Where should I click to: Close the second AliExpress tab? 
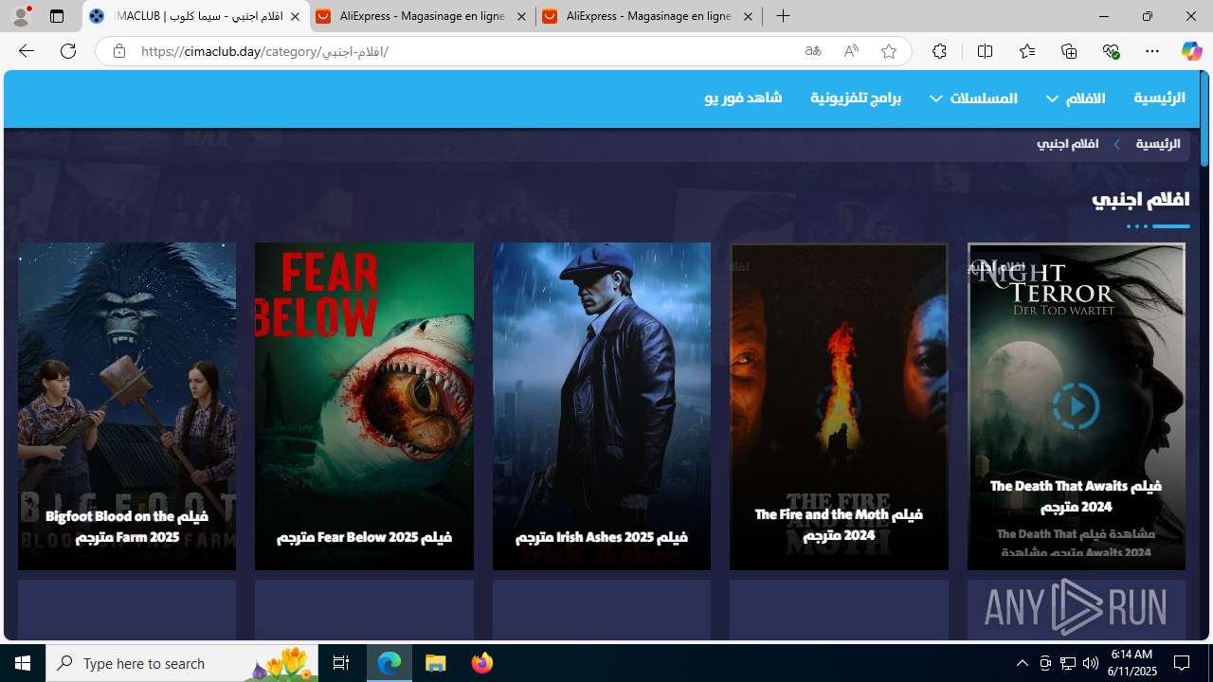pyautogui.click(x=748, y=16)
